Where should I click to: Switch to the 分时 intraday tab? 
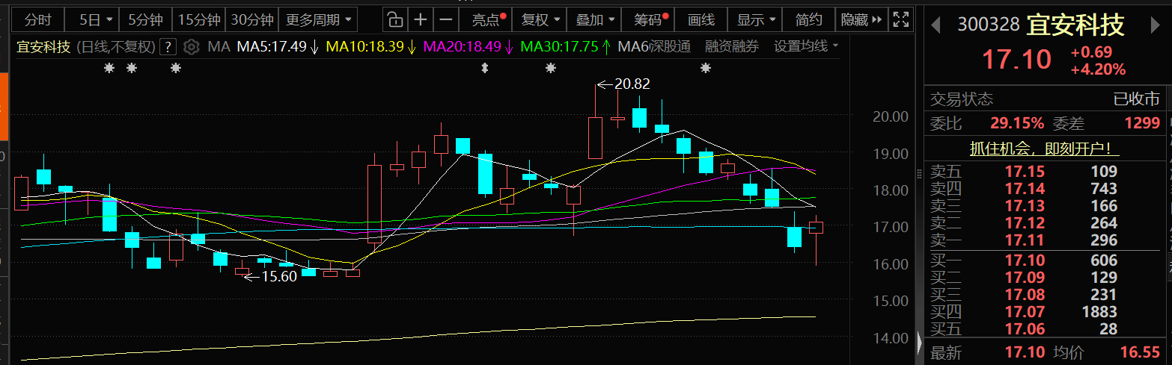37,19
